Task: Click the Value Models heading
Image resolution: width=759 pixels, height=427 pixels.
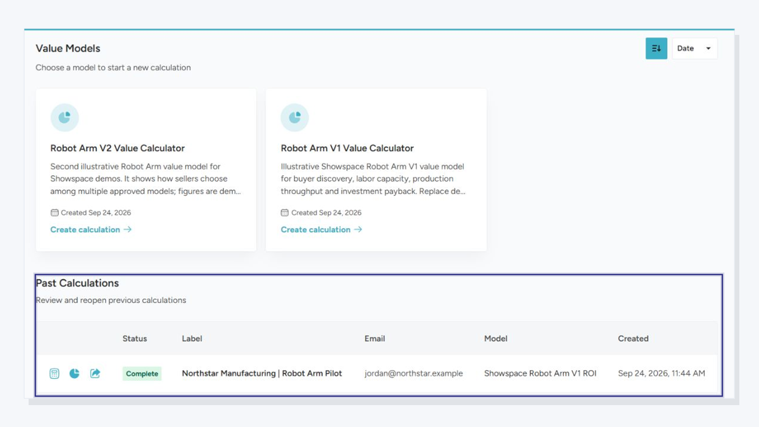Action: click(x=68, y=48)
